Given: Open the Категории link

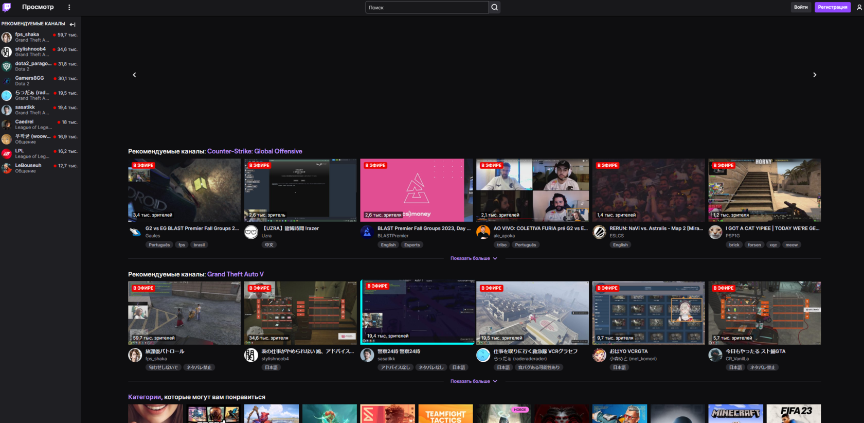Looking at the screenshot, I should (145, 397).
